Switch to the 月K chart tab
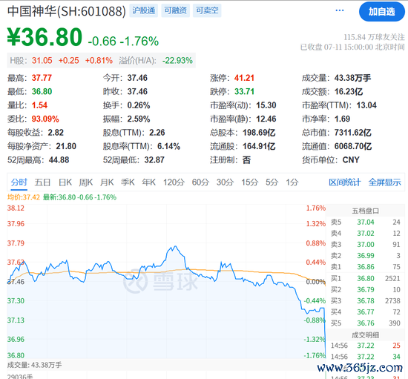This screenshot has width=408, height=379. pyautogui.click(x=107, y=182)
